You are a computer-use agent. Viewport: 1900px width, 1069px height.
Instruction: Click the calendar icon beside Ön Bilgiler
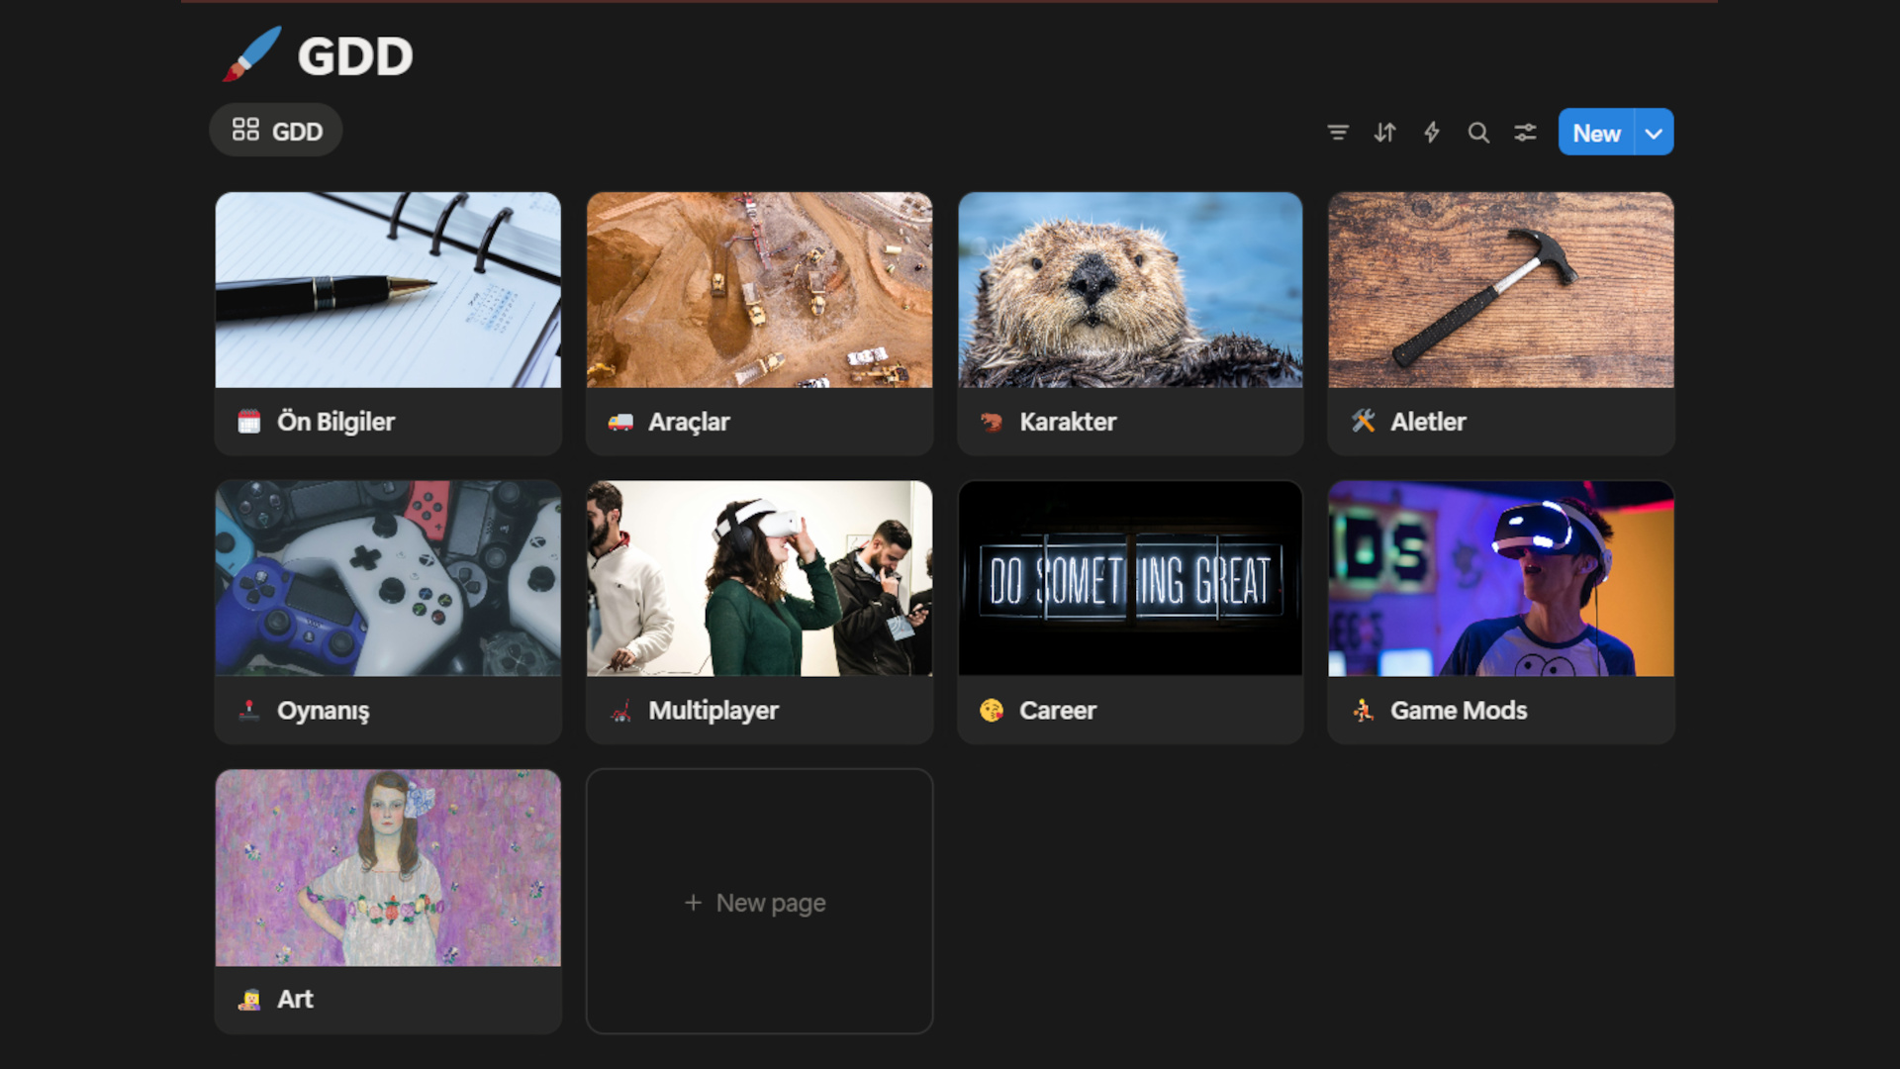[249, 423]
